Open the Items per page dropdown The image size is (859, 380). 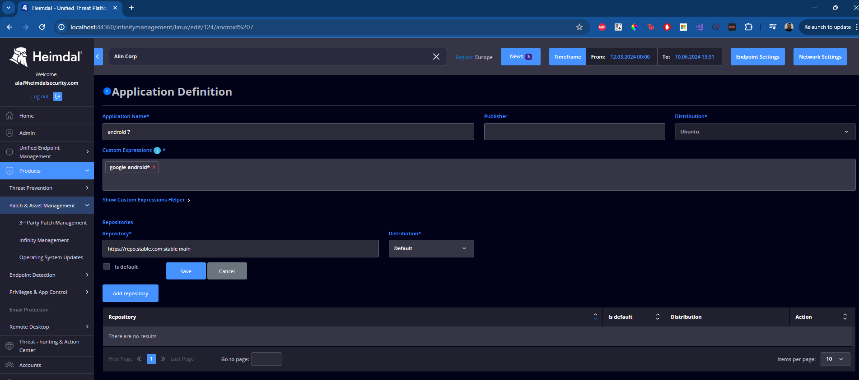[x=835, y=359]
